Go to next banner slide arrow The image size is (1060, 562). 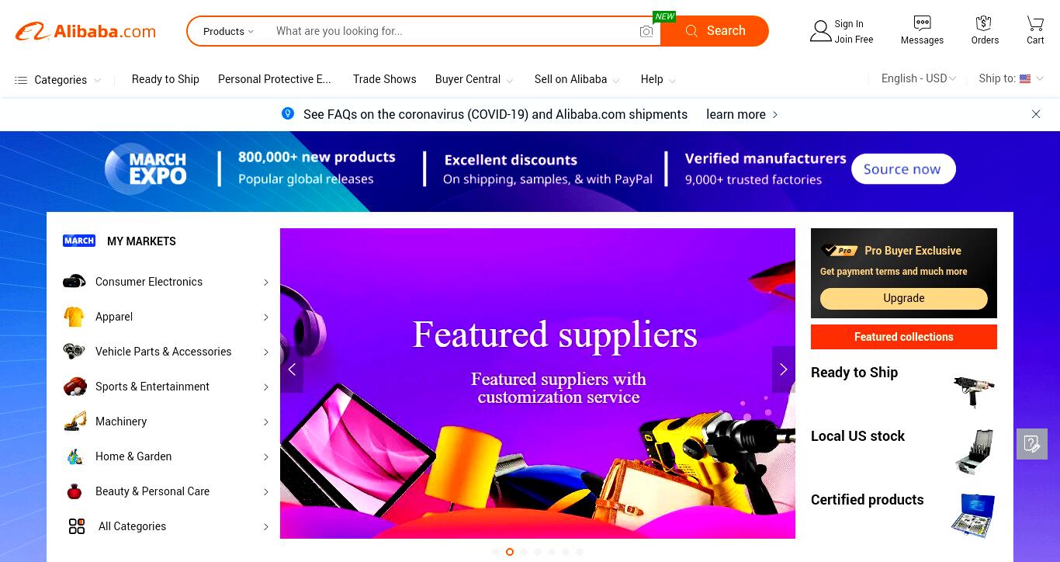(784, 369)
